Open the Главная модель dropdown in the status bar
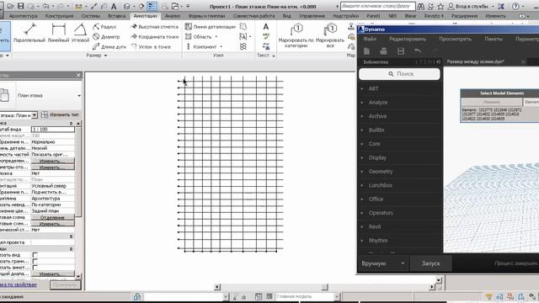This screenshot has height=303, width=539. pos(337,296)
